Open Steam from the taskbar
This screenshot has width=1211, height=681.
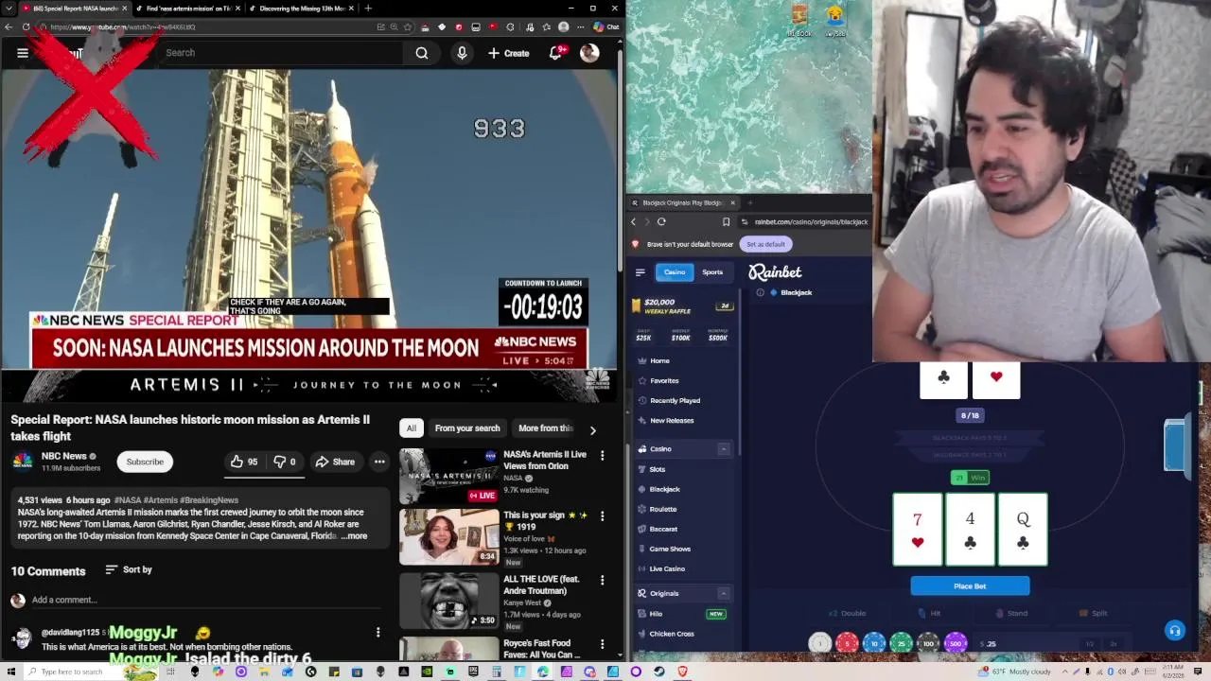click(x=659, y=672)
